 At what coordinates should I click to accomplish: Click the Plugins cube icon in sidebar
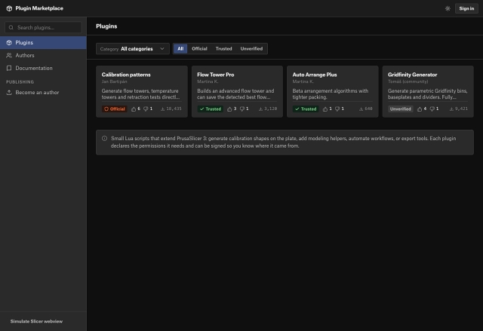pos(9,43)
